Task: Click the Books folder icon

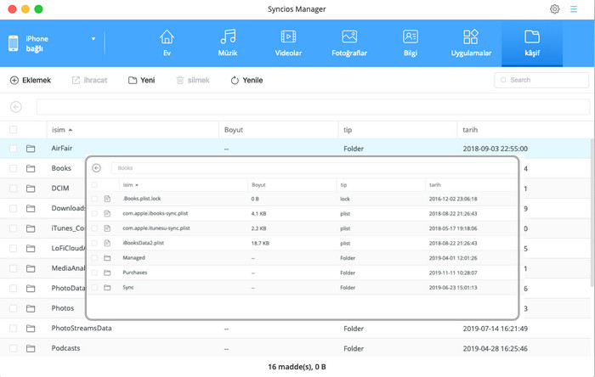Action: [x=31, y=169]
